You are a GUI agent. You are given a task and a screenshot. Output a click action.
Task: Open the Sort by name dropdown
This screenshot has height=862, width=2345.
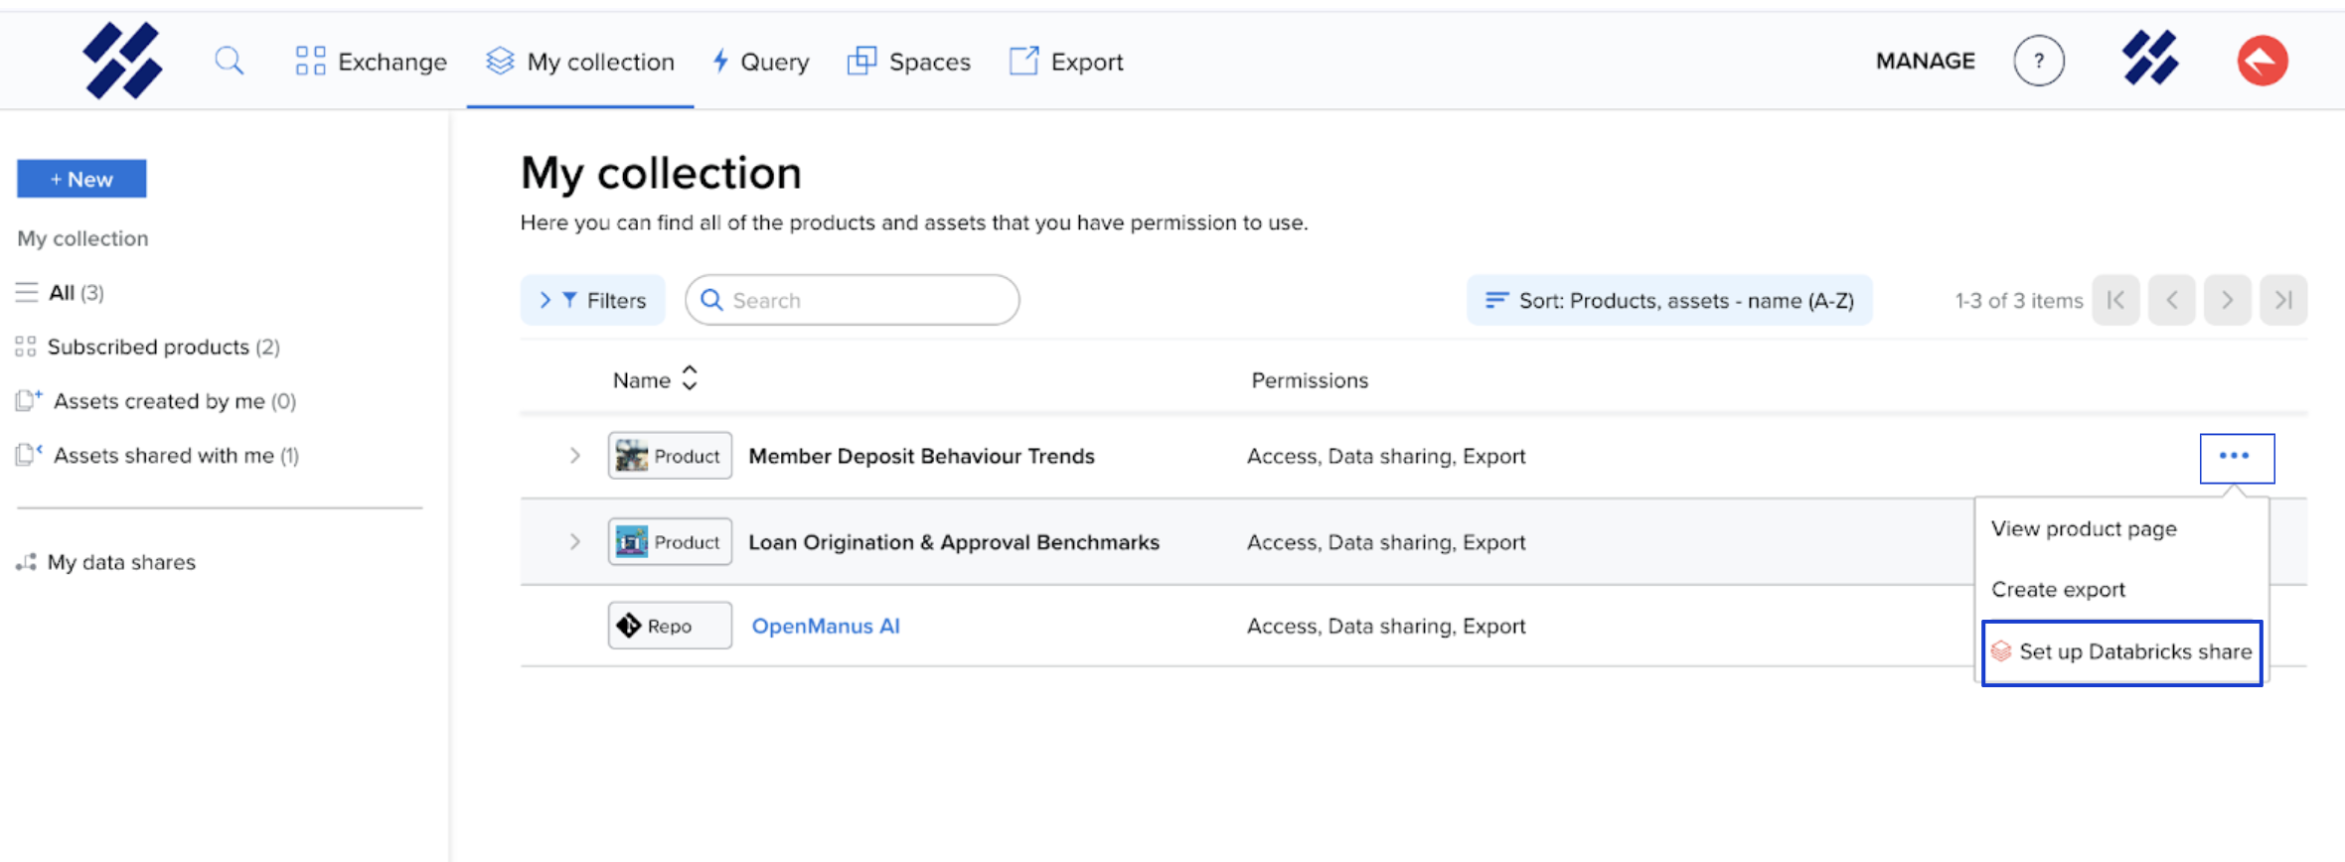[x=1669, y=300]
